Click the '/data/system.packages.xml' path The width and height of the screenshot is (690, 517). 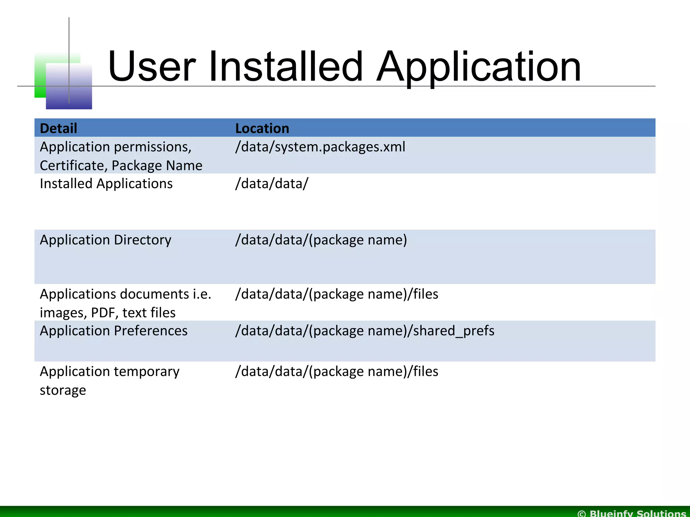[x=320, y=147]
